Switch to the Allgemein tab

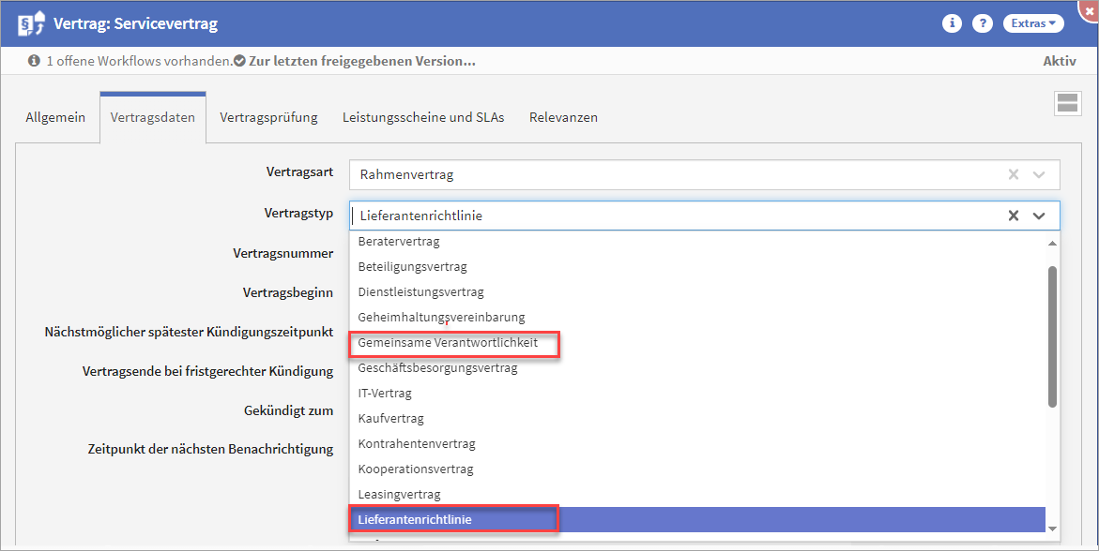tap(55, 117)
